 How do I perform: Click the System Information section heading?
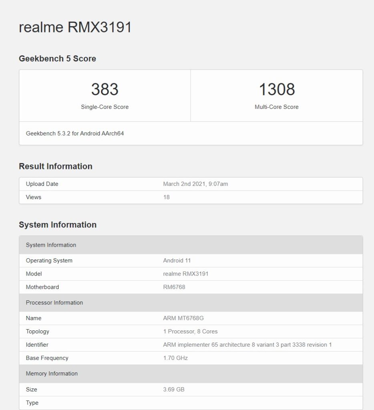[58, 225]
